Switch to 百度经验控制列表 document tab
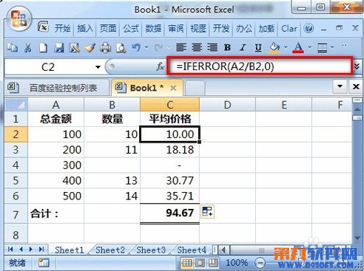The width and height of the screenshot is (364, 271). point(57,88)
